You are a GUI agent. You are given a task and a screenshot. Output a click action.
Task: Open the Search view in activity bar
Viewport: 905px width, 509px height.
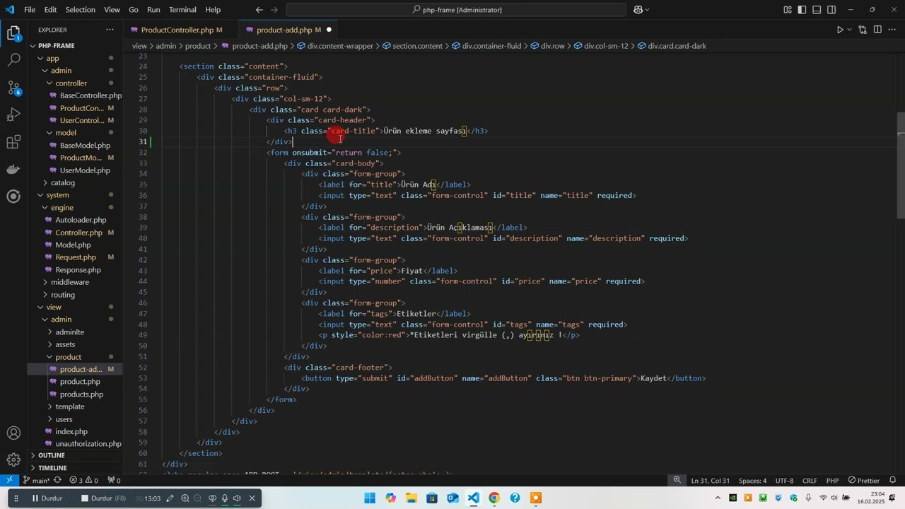click(13, 60)
